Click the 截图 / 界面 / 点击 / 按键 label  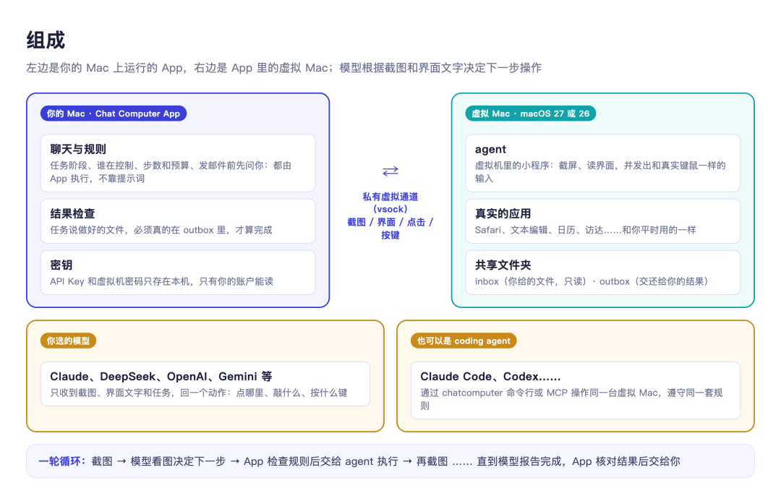(390, 228)
